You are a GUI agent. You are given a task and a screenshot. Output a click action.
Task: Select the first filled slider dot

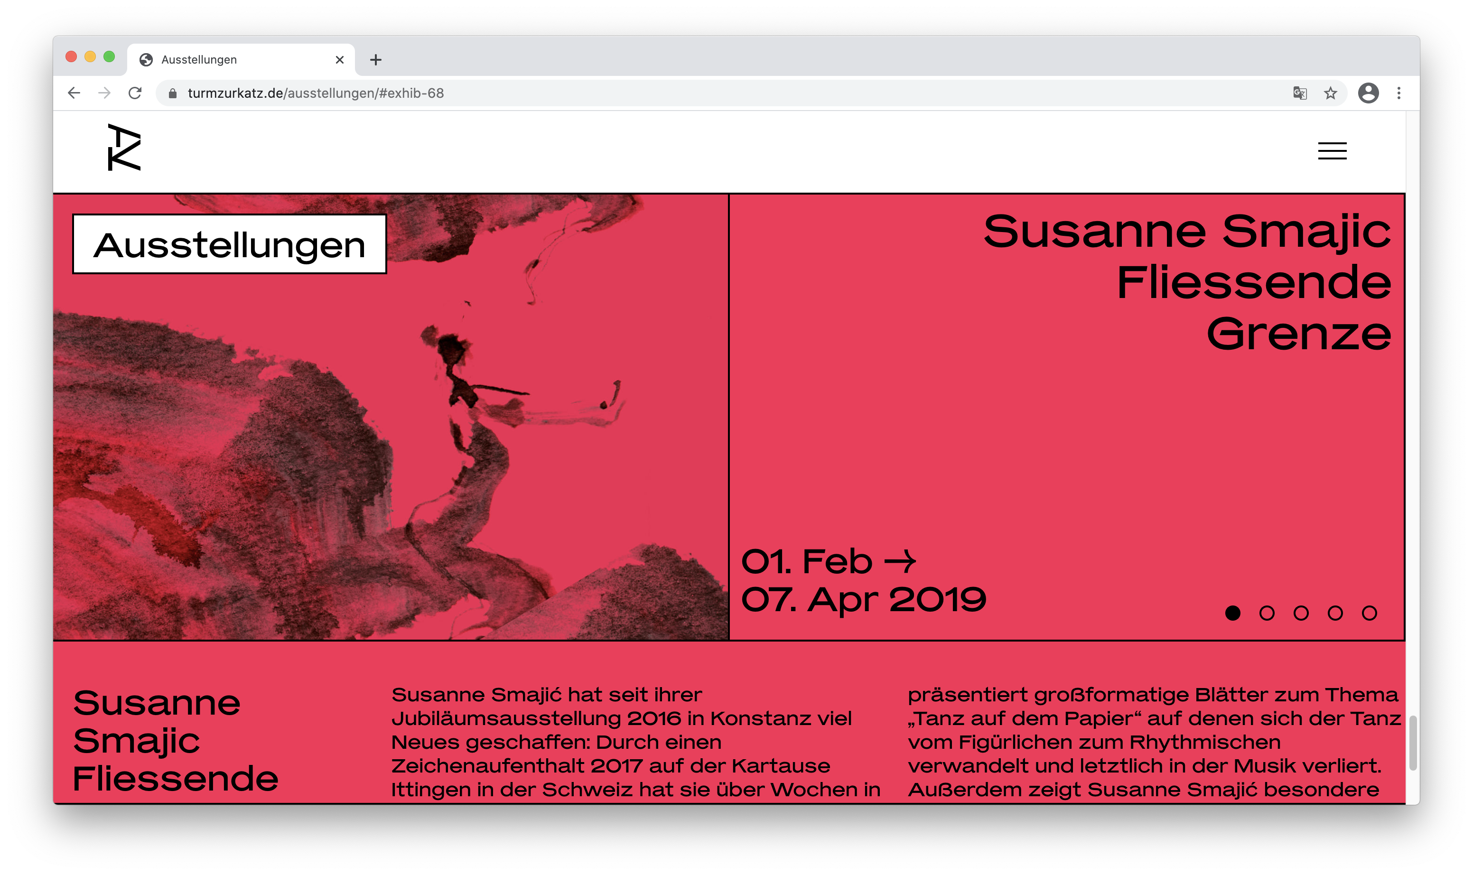[1232, 613]
